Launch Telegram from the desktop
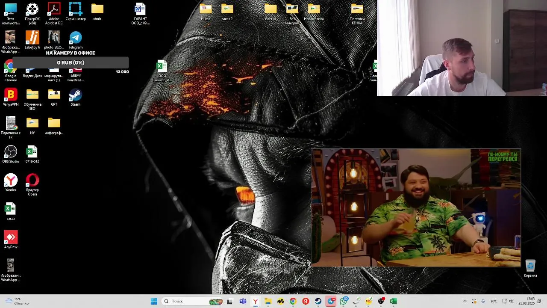This screenshot has height=308, width=547. pos(76,40)
